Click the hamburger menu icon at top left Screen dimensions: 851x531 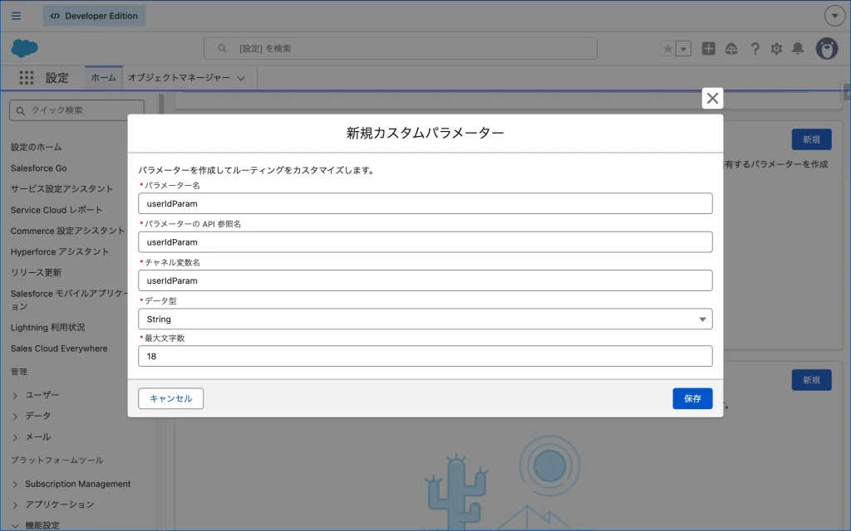[x=17, y=16]
